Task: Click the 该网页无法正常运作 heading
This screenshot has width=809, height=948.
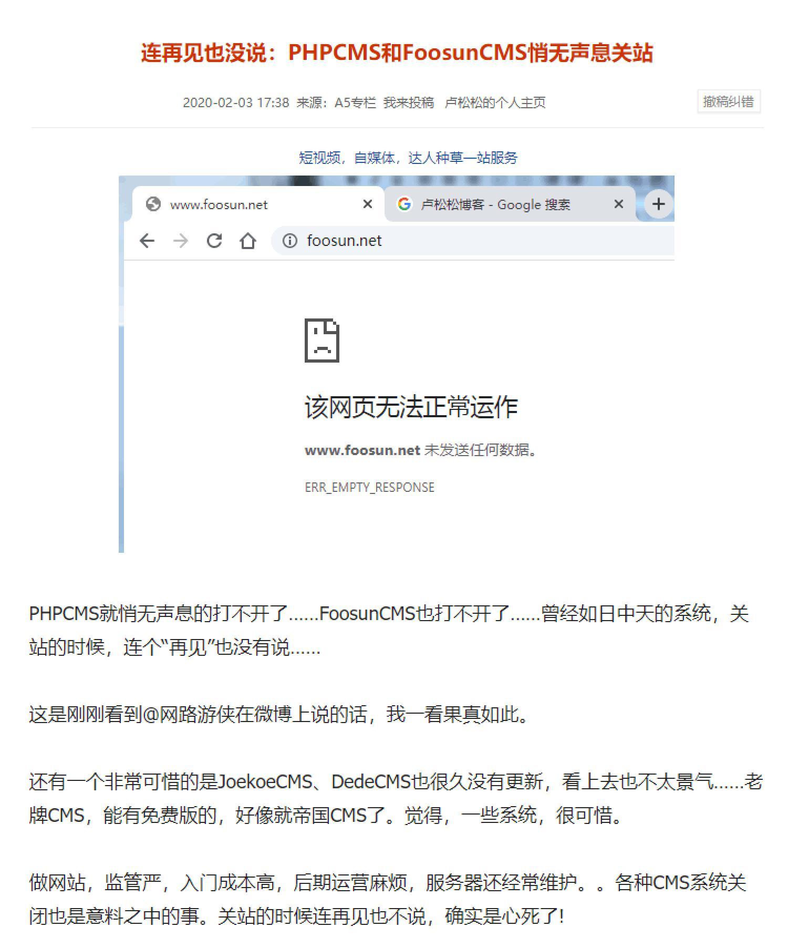Action: pyautogui.click(x=411, y=407)
